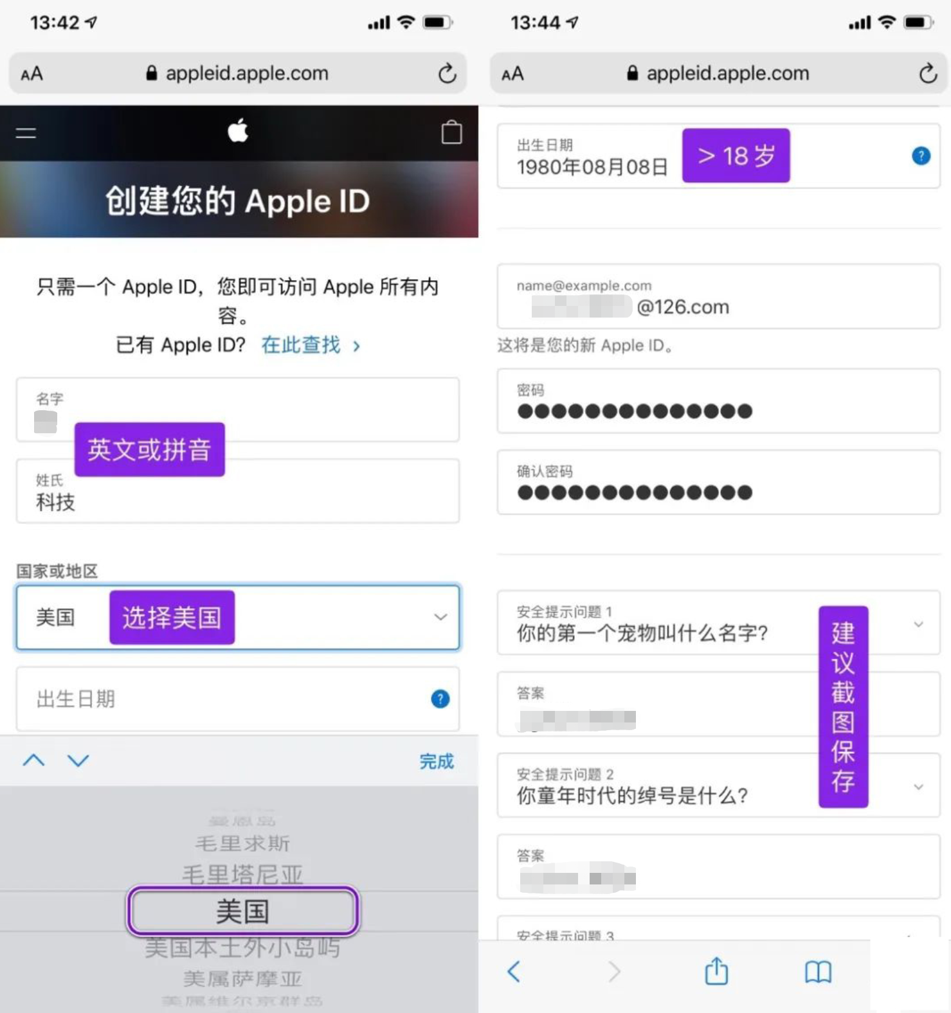Tap 完成 to dismiss the picker
This screenshot has width=951, height=1013.
[437, 762]
